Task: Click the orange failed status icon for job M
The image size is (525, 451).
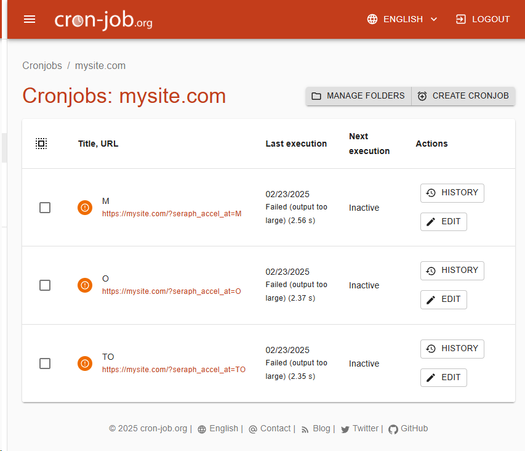Action: coord(85,208)
